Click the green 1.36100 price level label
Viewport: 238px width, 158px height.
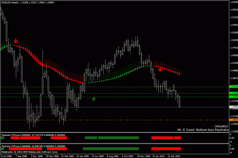234,87
